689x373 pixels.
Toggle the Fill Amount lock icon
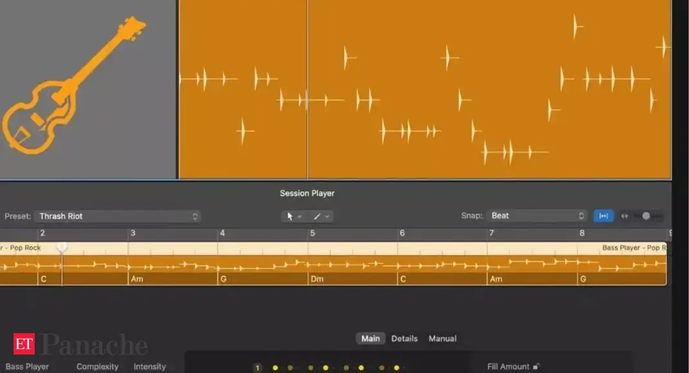pos(536,367)
